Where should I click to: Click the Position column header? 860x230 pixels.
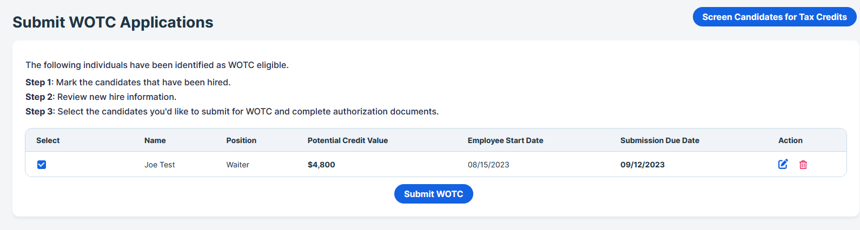pyautogui.click(x=241, y=140)
